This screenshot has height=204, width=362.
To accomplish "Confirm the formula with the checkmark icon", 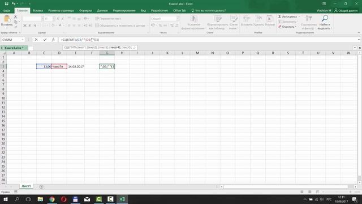I will tap(45, 40).
